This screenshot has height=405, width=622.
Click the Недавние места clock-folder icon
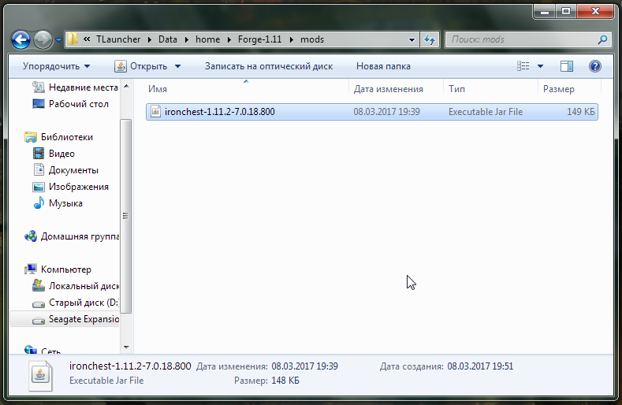coord(39,87)
